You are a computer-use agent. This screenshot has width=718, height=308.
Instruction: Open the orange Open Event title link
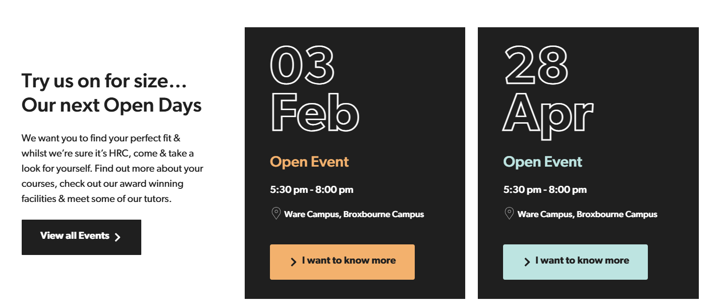(x=309, y=162)
